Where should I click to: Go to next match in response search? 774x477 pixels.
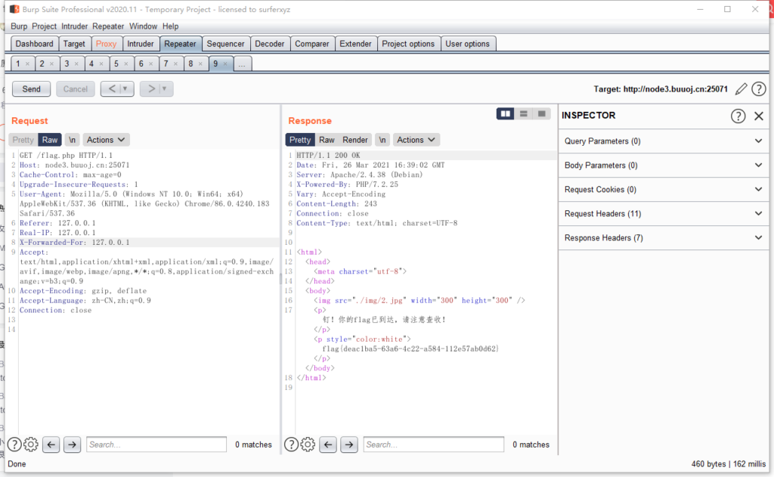click(348, 444)
